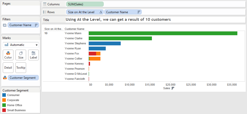
Task: Click the Customer Name filter pill
Action: 23,25
